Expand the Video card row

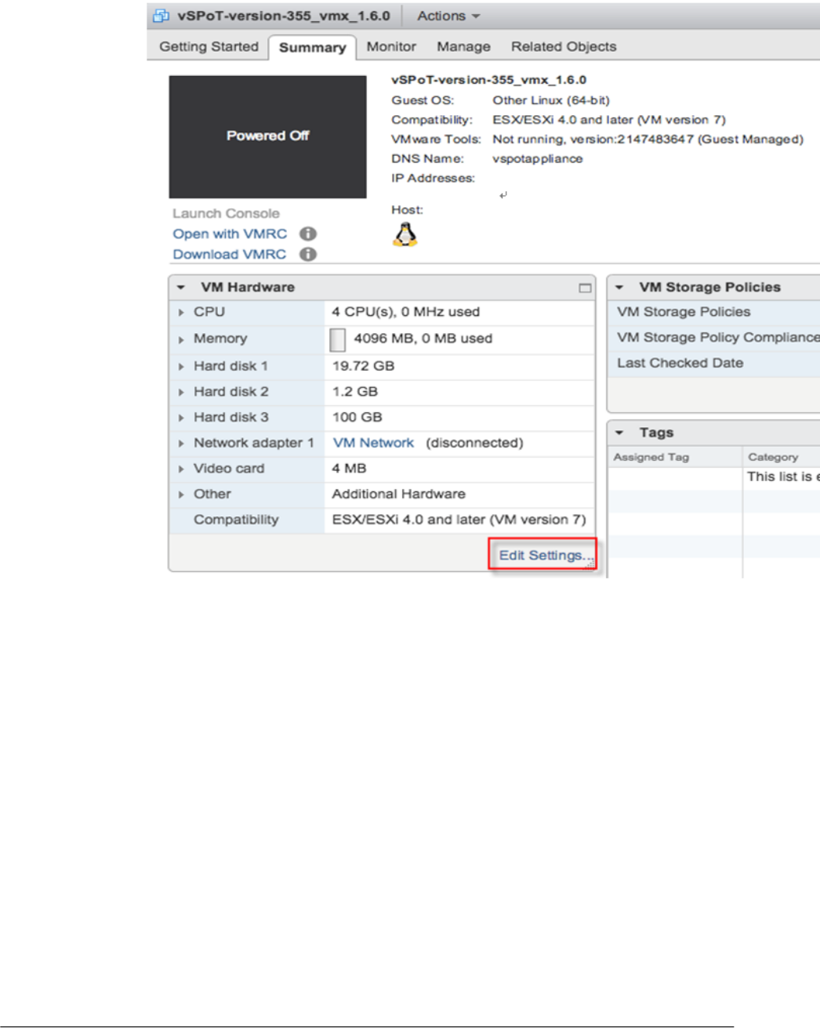pos(181,469)
